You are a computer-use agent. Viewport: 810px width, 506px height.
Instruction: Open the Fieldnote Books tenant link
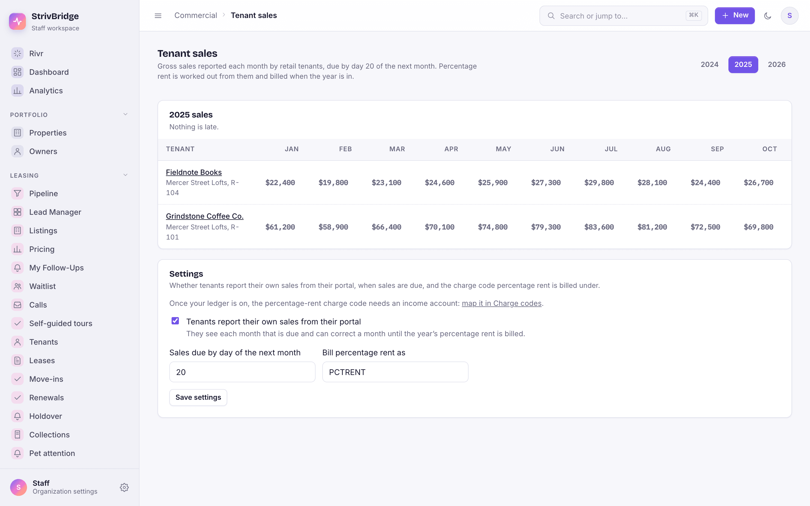(x=194, y=172)
